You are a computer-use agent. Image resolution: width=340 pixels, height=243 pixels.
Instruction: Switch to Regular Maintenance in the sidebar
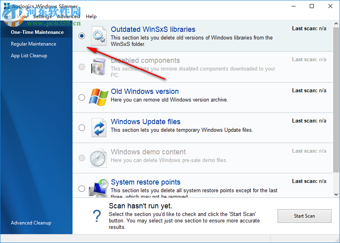tap(33, 44)
